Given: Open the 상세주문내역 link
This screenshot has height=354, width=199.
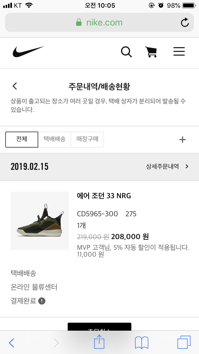Looking at the screenshot, I should (162, 166).
